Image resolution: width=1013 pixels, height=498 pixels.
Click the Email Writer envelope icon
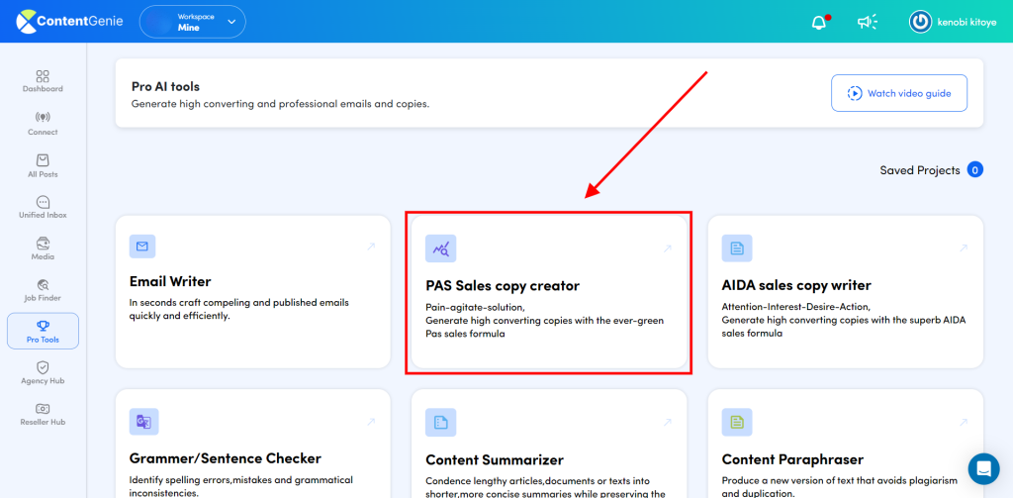coord(142,247)
